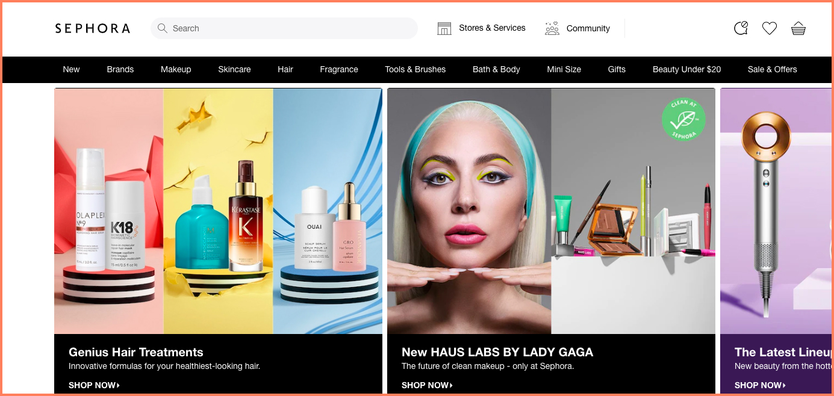Click the Genius Hair Treatments heading

136,352
